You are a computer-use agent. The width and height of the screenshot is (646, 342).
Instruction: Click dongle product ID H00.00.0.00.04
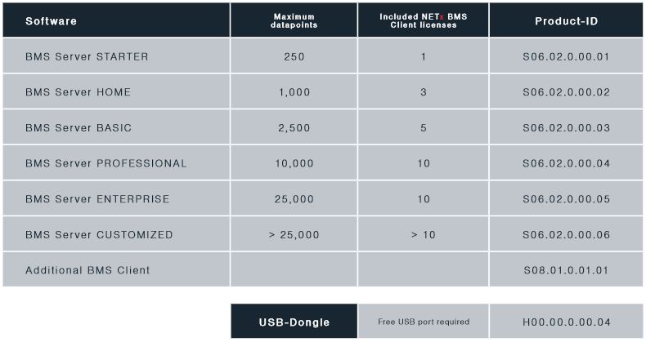point(566,322)
